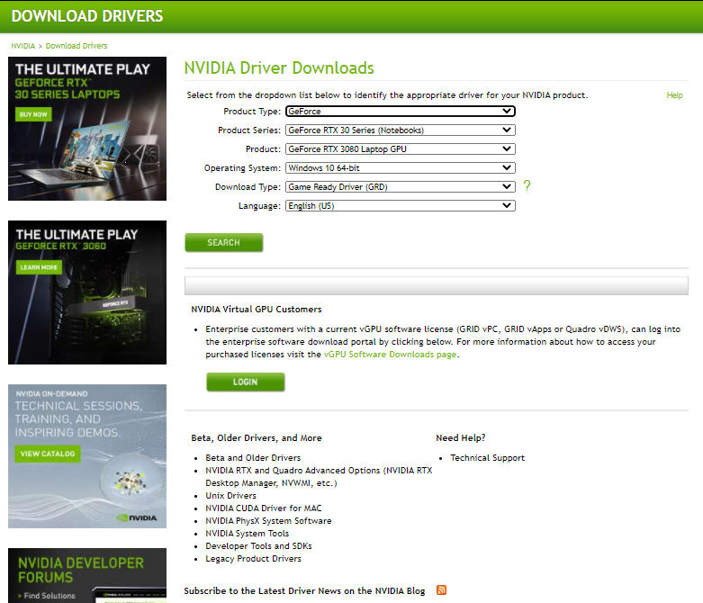The image size is (703, 603).
Task: Click the Download Drivers breadcrumb link
Action: (77, 46)
